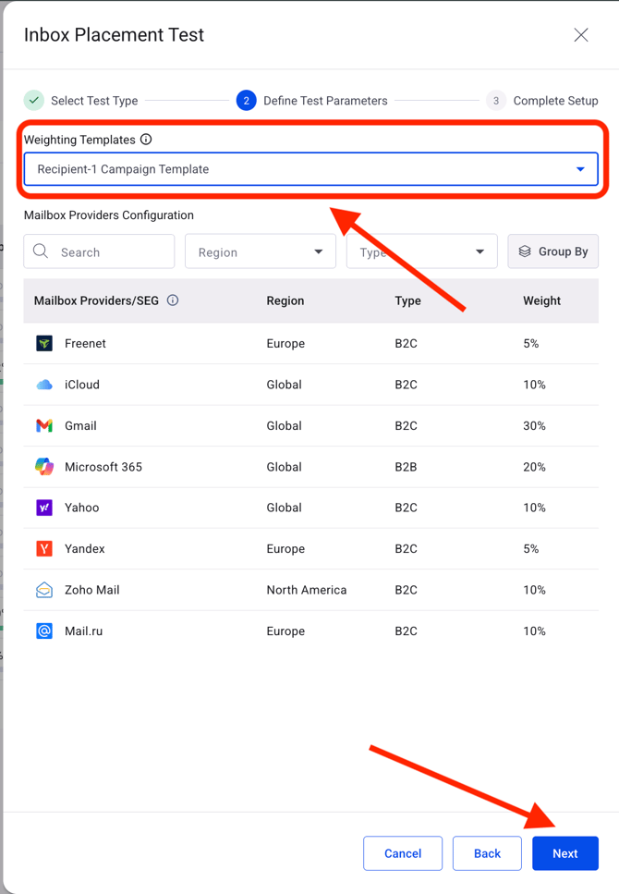Click the Microsoft 365 logo icon
This screenshot has height=894, width=619.
pos(44,467)
